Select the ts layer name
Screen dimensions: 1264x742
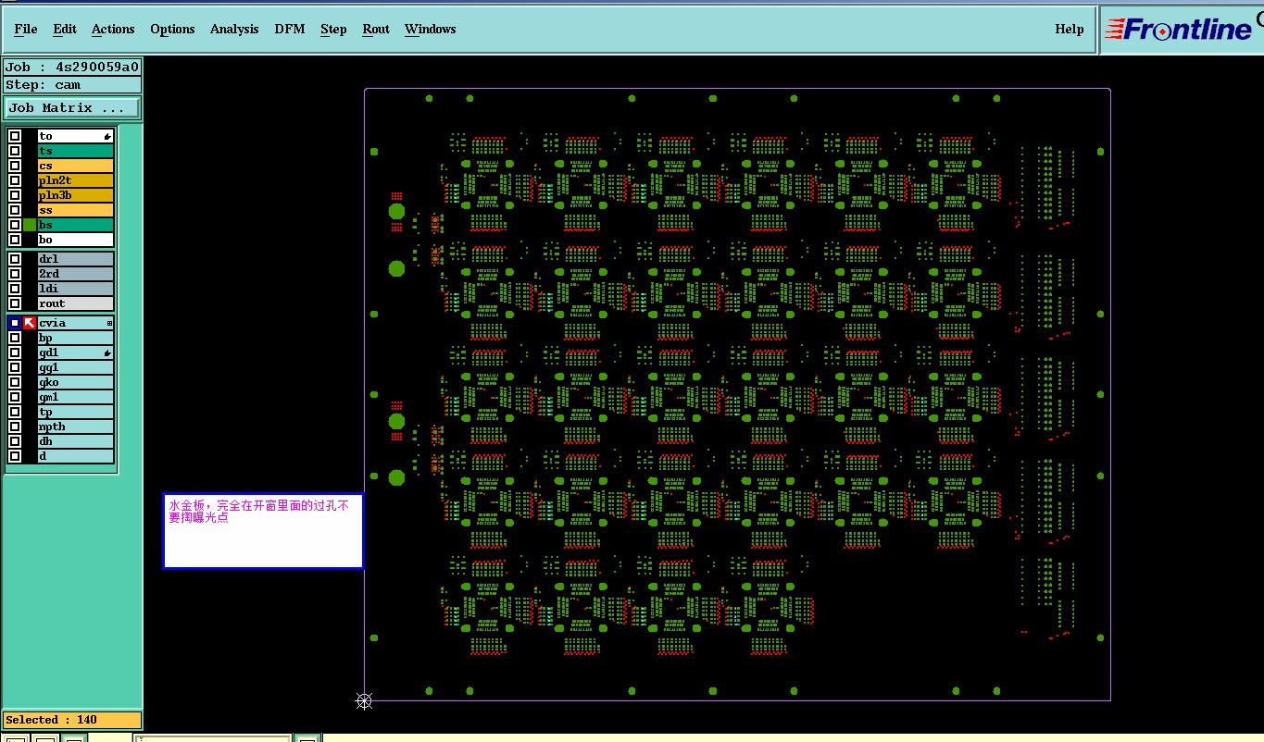tap(76, 151)
